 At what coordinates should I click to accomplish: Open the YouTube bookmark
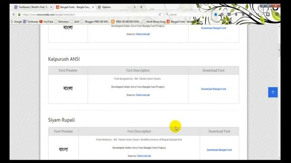46,22
